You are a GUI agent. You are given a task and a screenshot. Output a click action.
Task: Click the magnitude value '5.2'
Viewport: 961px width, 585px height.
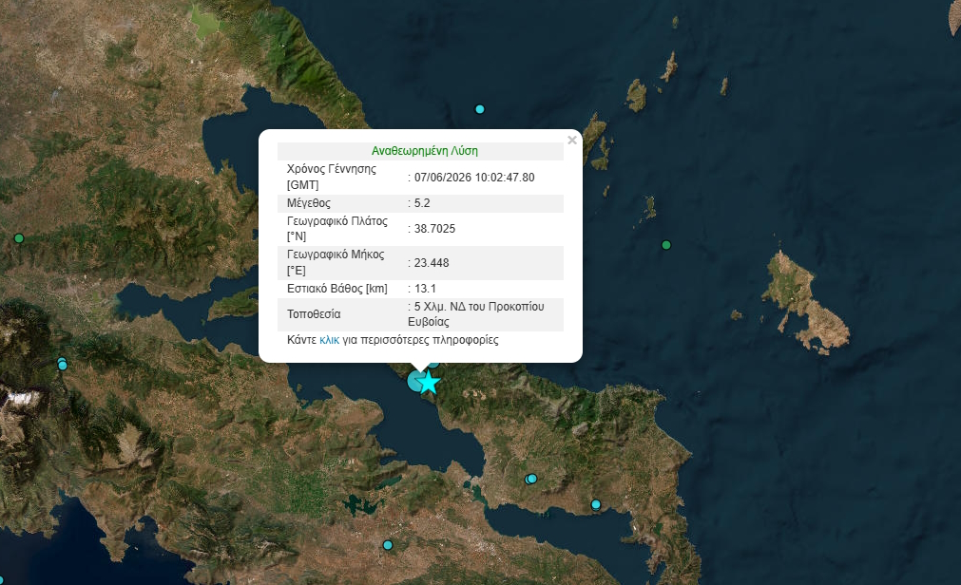pos(422,203)
